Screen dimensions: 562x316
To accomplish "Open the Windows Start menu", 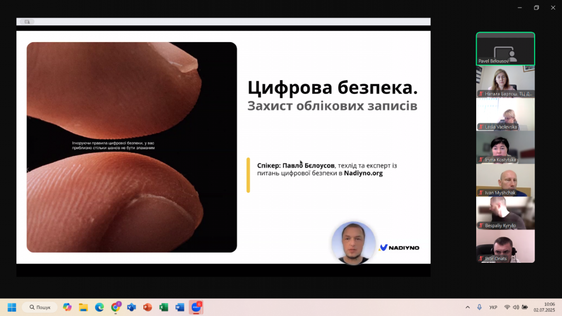I will click(12, 307).
